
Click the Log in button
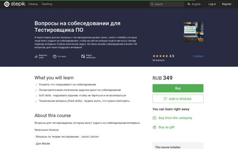click(x=212, y=4)
